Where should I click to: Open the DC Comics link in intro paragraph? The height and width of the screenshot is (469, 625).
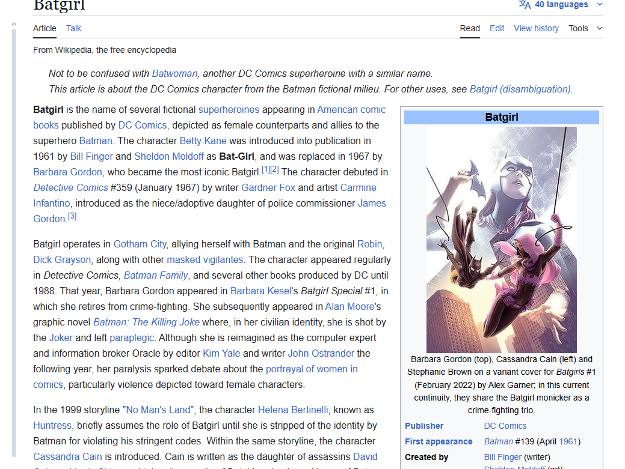[143, 125]
